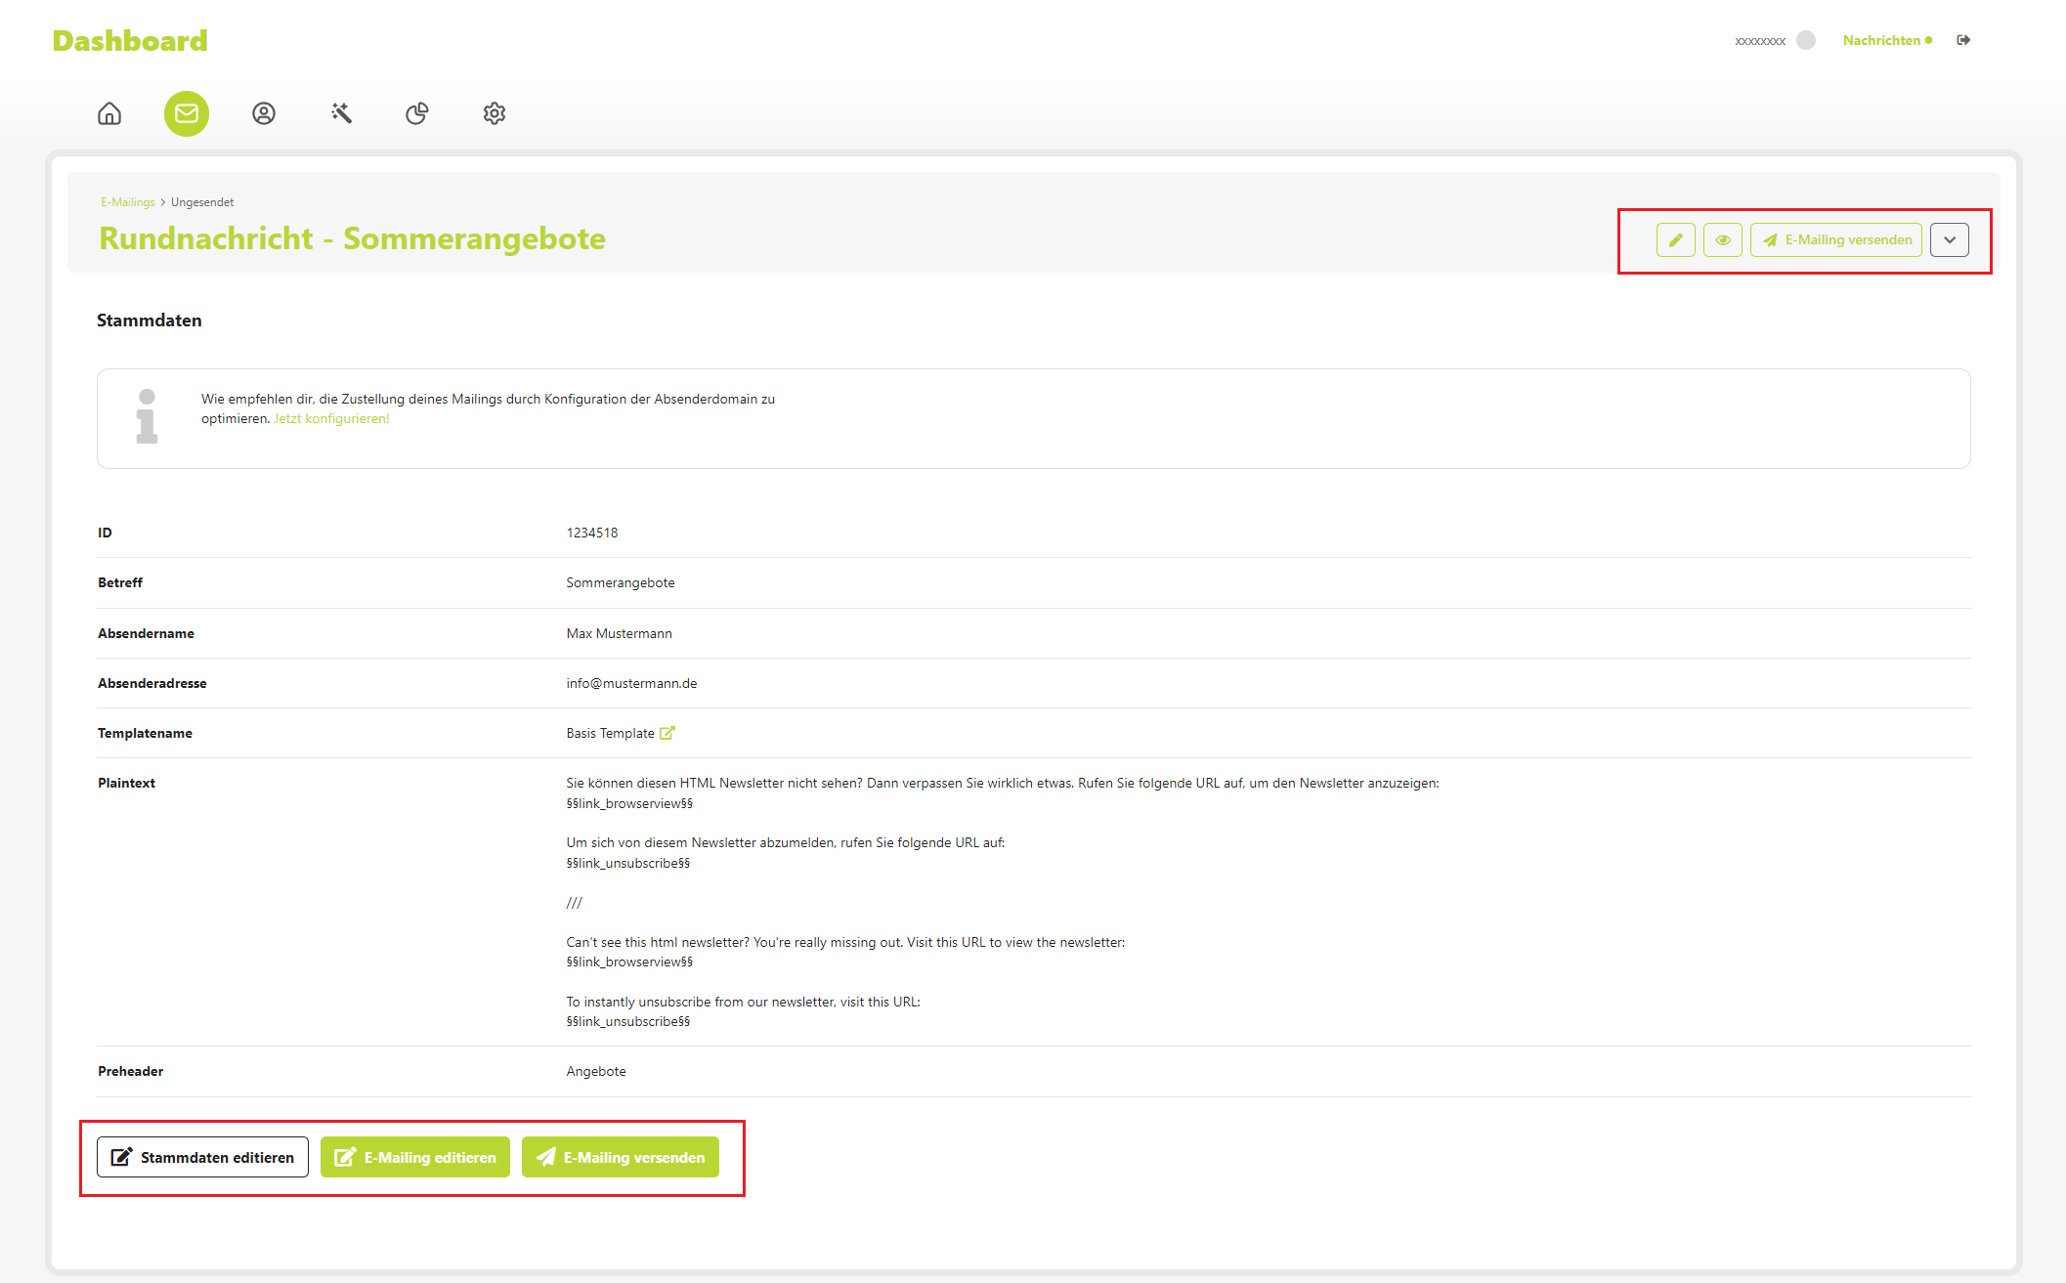This screenshot has height=1283, width=2066.
Task: Click the green E-Mailing versenden button at bottom
Action: 620,1157
